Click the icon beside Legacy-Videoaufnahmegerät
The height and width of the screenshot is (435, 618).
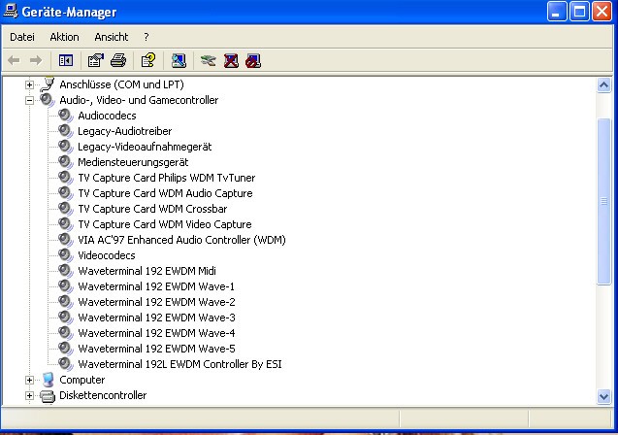pos(65,147)
